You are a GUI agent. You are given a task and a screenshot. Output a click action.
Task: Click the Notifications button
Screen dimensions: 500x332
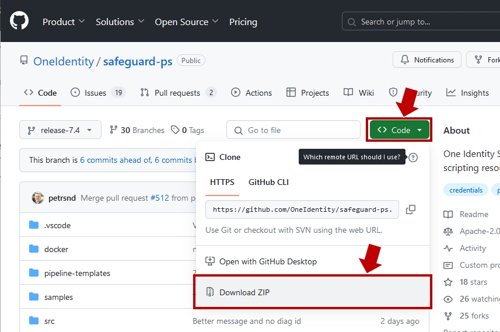click(427, 60)
